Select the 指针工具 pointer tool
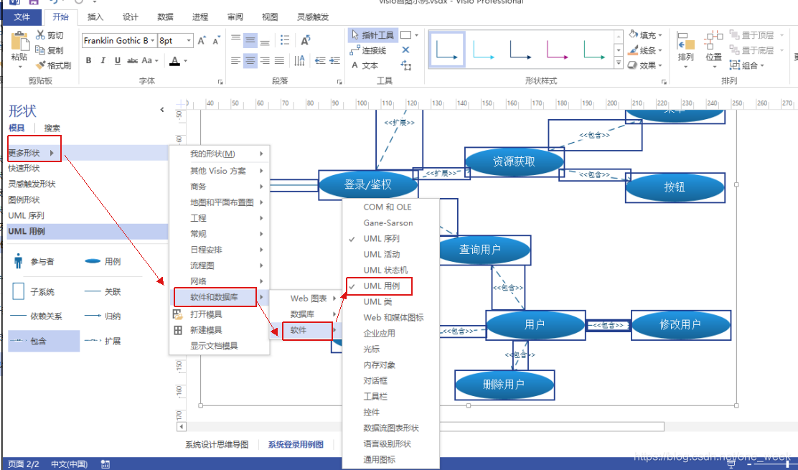 [x=372, y=34]
